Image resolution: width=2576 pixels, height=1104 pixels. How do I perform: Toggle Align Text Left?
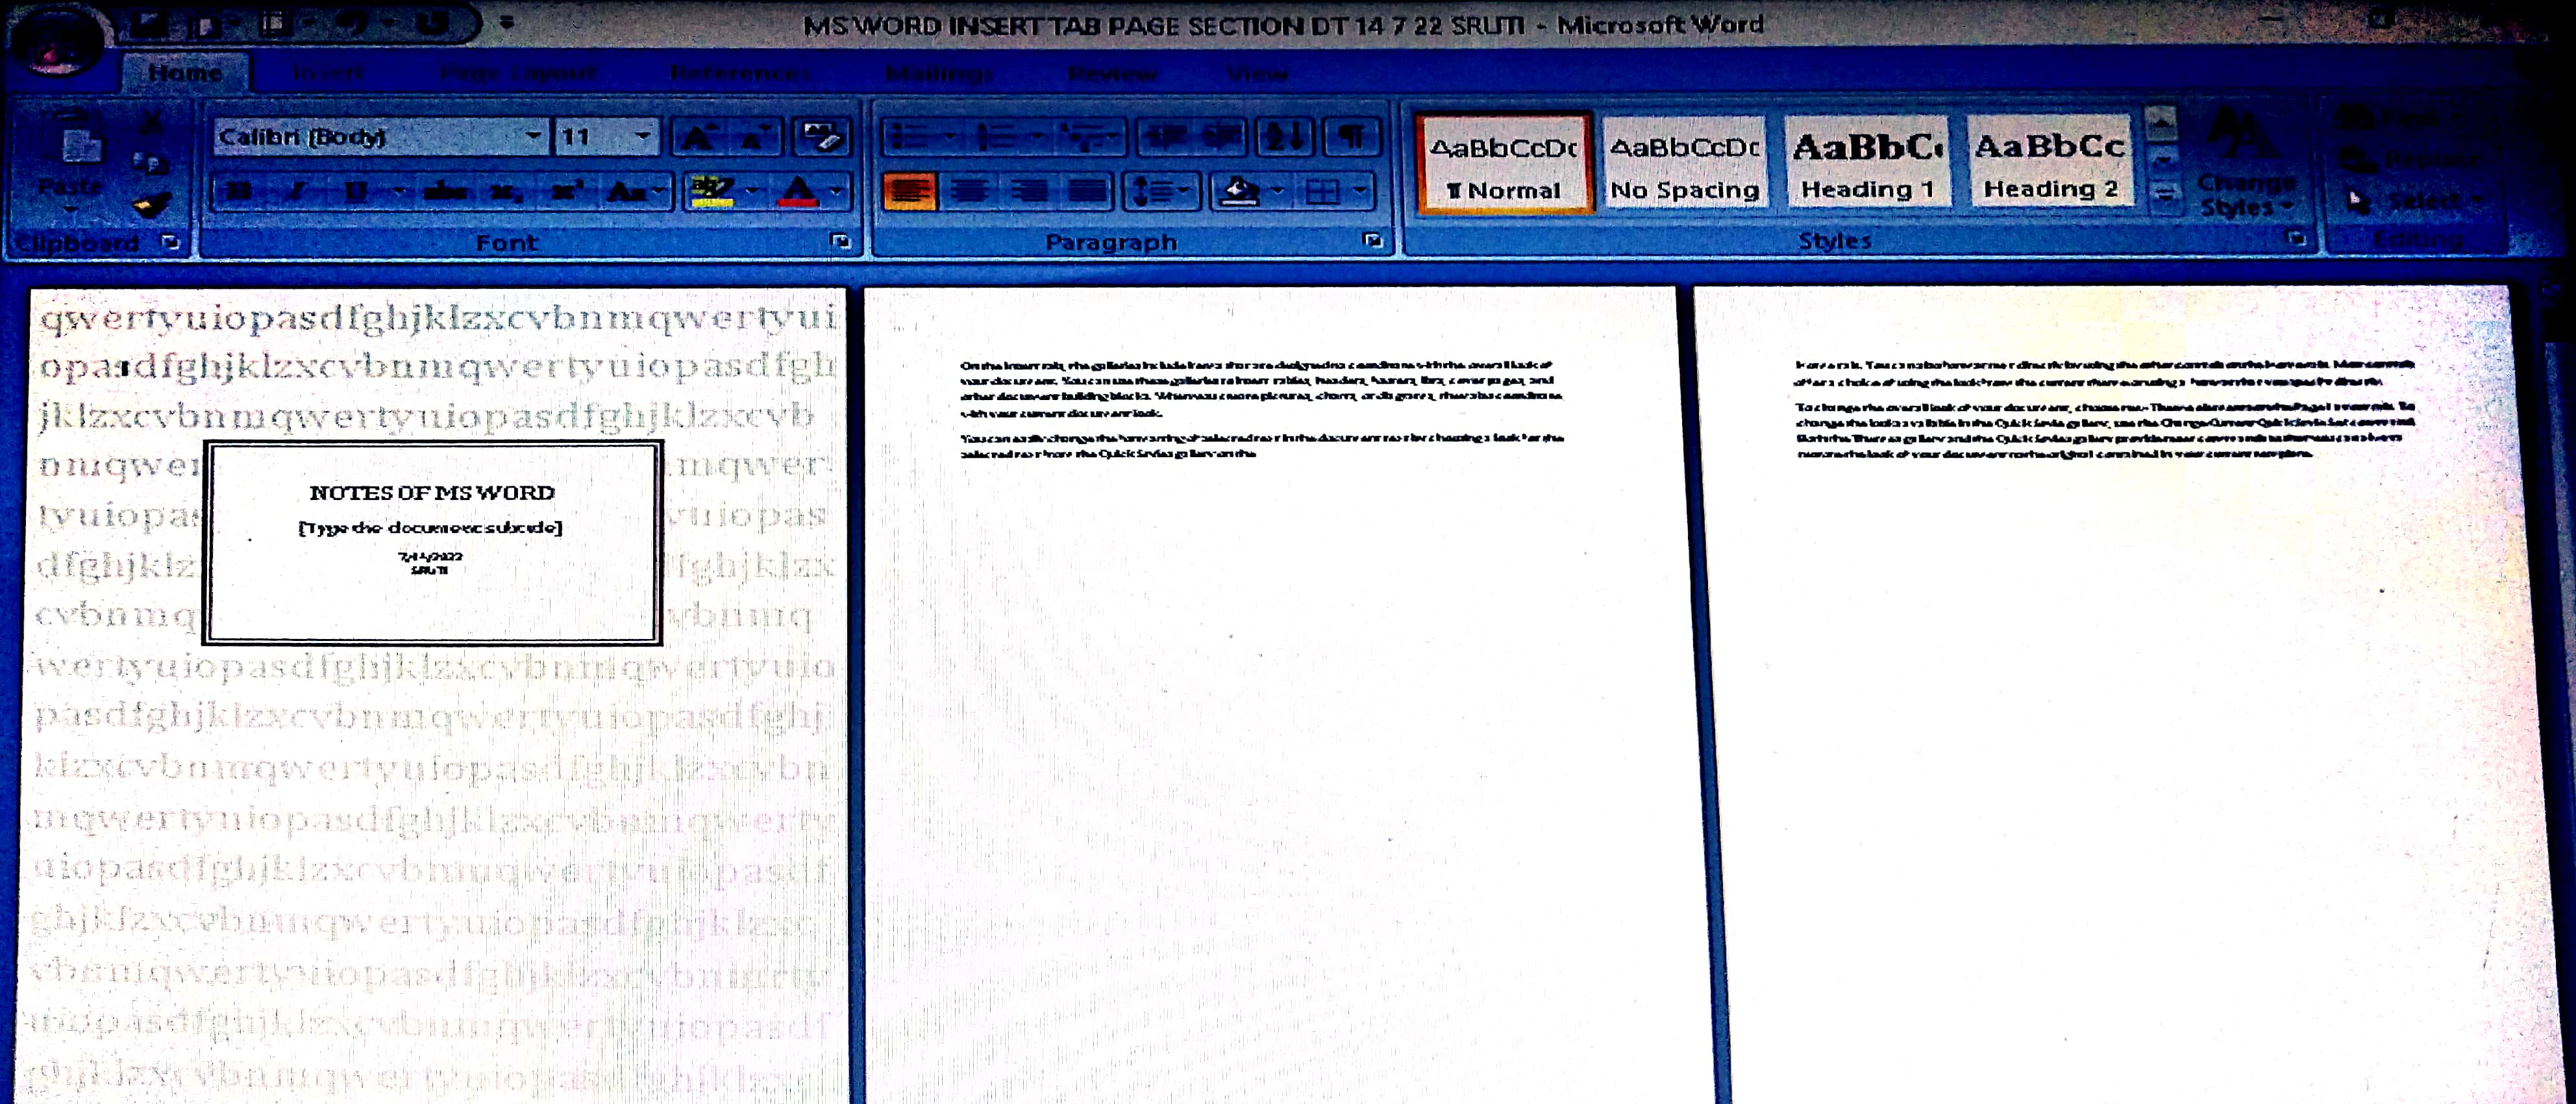point(910,190)
